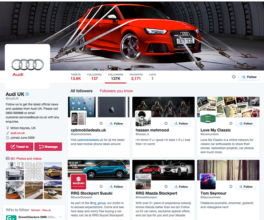Click the Audi profile logo picture
The height and width of the screenshot is (220, 264).
[x=27, y=66]
